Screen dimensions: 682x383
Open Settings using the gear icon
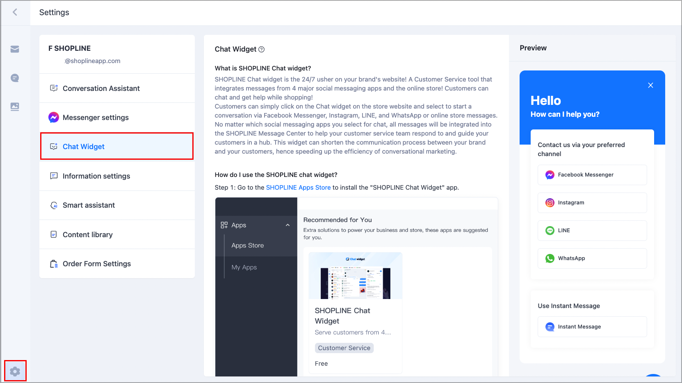pyautogui.click(x=15, y=371)
